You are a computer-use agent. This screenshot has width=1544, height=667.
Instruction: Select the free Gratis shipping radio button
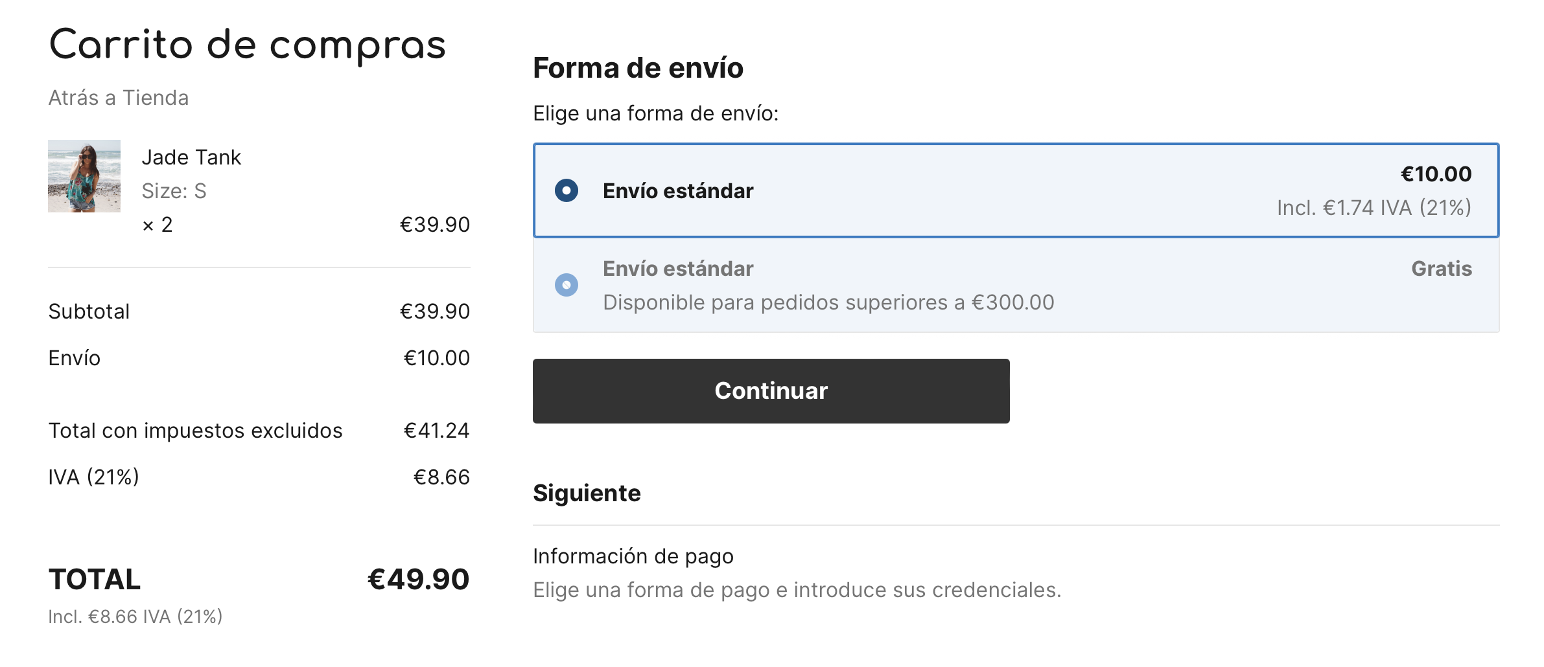[566, 285]
